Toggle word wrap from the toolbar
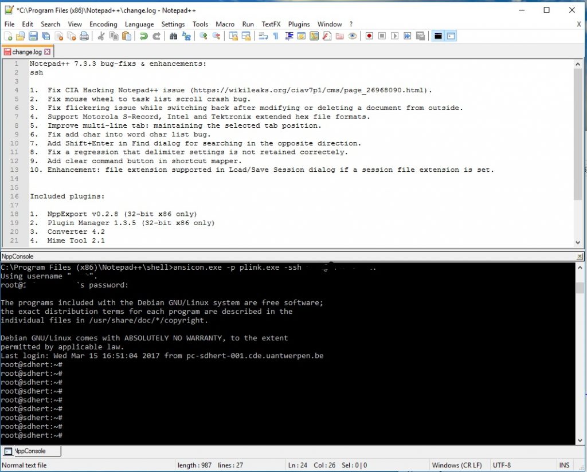Viewport: 587px width, 472px height. (x=262, y=36)
